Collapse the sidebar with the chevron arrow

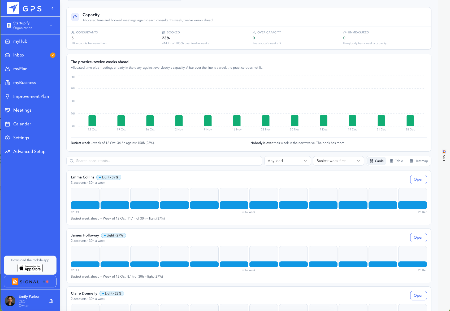click(52, 8)
